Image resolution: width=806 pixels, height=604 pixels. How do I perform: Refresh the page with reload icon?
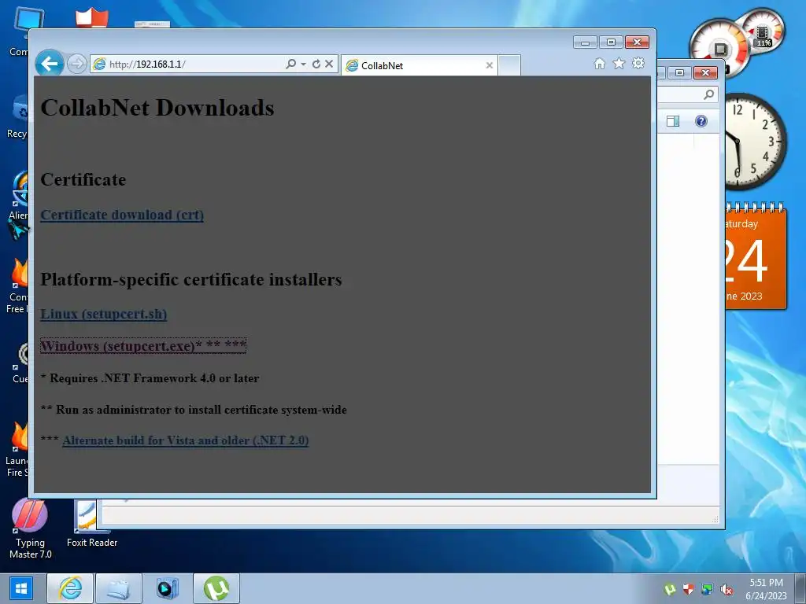pos(316,64)
